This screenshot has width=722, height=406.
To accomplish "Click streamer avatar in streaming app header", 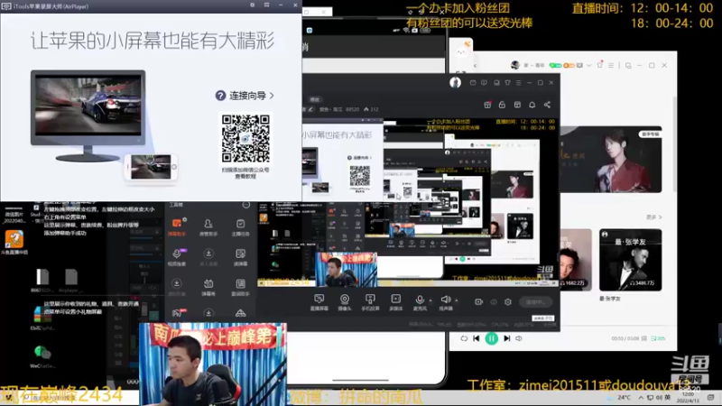I will tap(456, 82).
